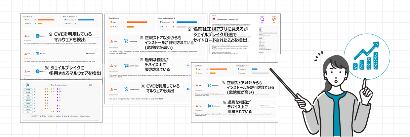The width and height of the screenshot is (410, 137).
Task: Click the orange Security shield badge icon
Action: click(x=273, y=20)
